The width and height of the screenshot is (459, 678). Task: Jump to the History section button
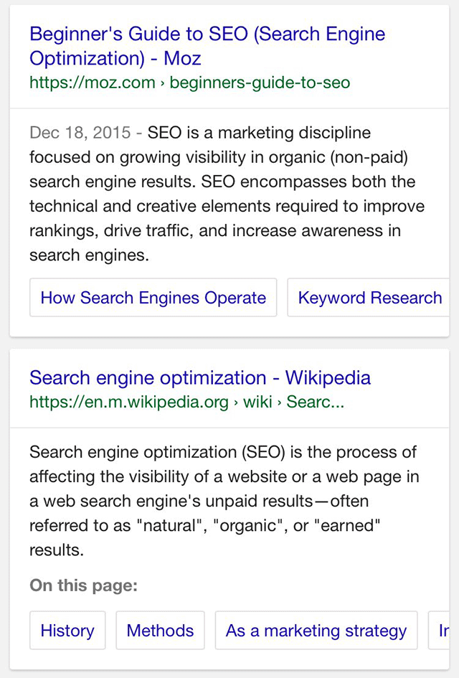pos(67,631)
